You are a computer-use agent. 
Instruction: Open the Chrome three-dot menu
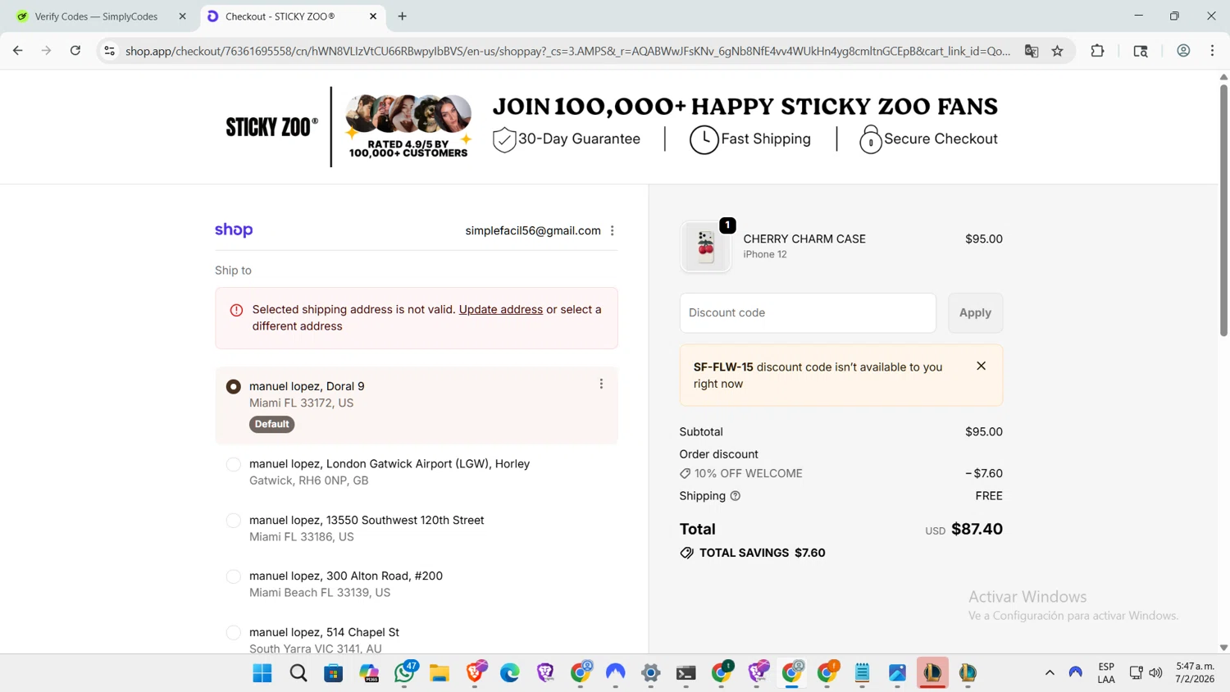coord(1212,51)
